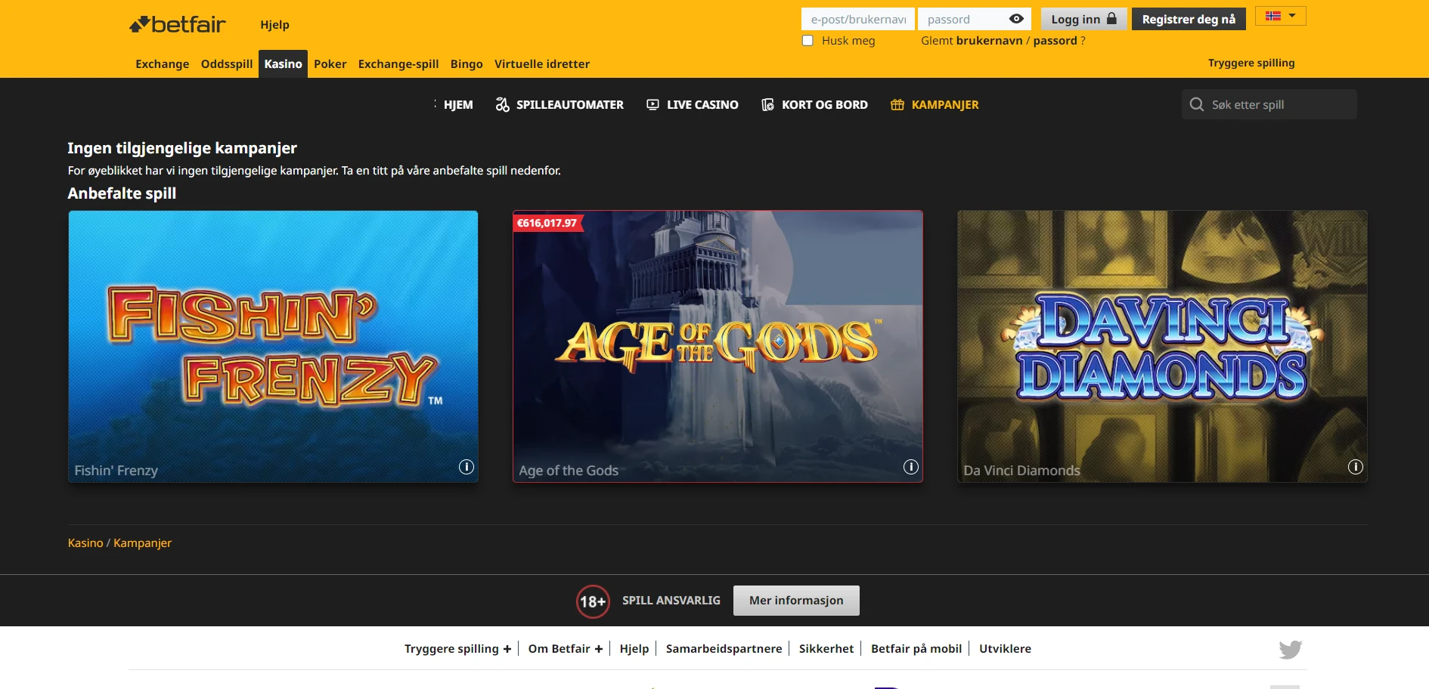The width and height of the screenshot is (1429, 689).
Task: Click the Kampanjer gift icon
Action: [x=897, y=105]
